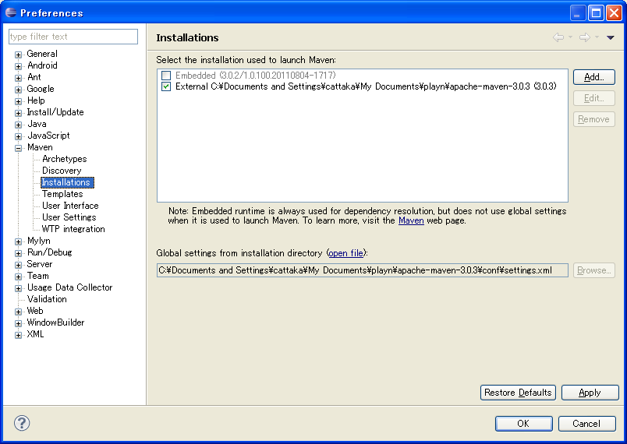Screen dimensions: 627x444
Task: Click the help question mark icon
Action: [22, 423]
